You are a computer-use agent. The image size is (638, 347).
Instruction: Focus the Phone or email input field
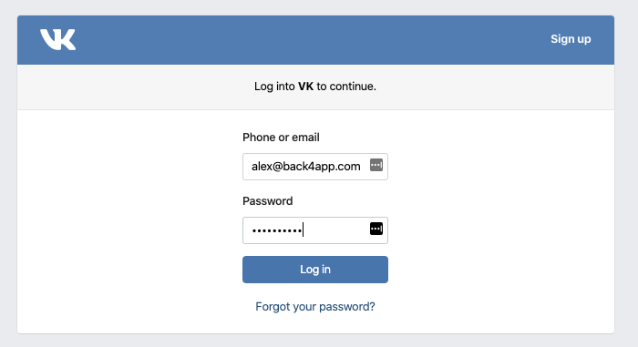point(315,167)
